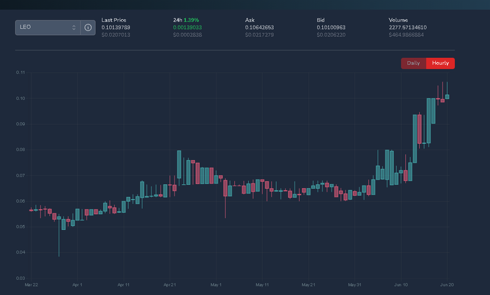Click the May 1 date axis label
The width and height of the screenshot is (490, 295).
pyautogui.click(x=216, y=285)
